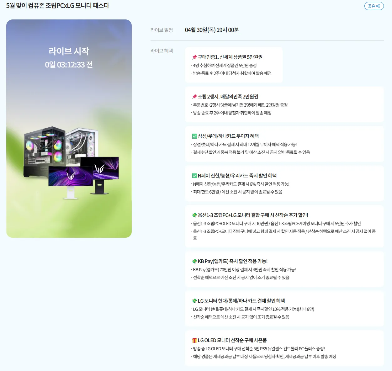This screenshot has height=371, width=392.
Task: Click green check icon for N페이 즉시 할인
Action: coord(194,176)
